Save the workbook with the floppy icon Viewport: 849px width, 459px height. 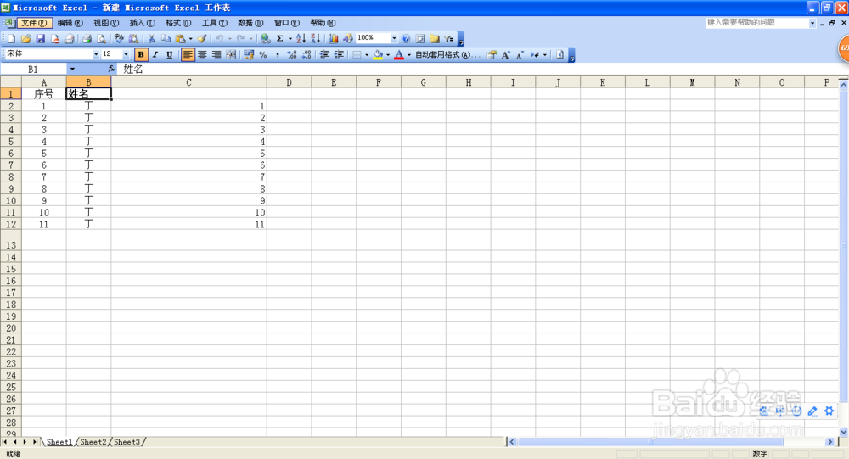click(40, 38)
